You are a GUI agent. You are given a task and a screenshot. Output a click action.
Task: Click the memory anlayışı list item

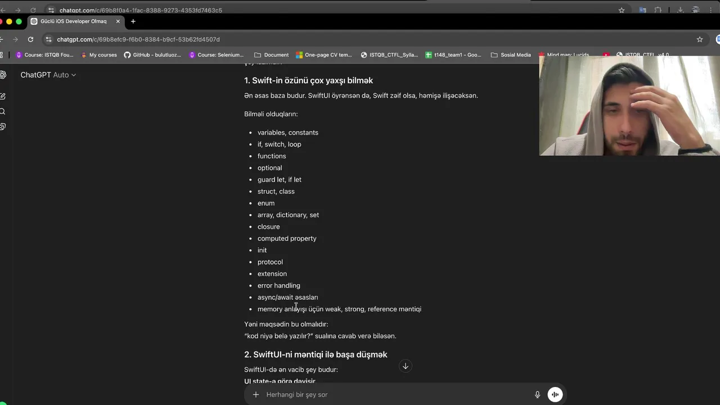point(339,309)
